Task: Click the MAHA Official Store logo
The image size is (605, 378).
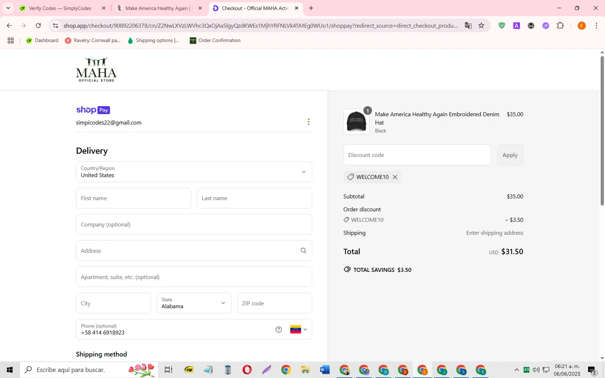Action: (x=96, y=70)
